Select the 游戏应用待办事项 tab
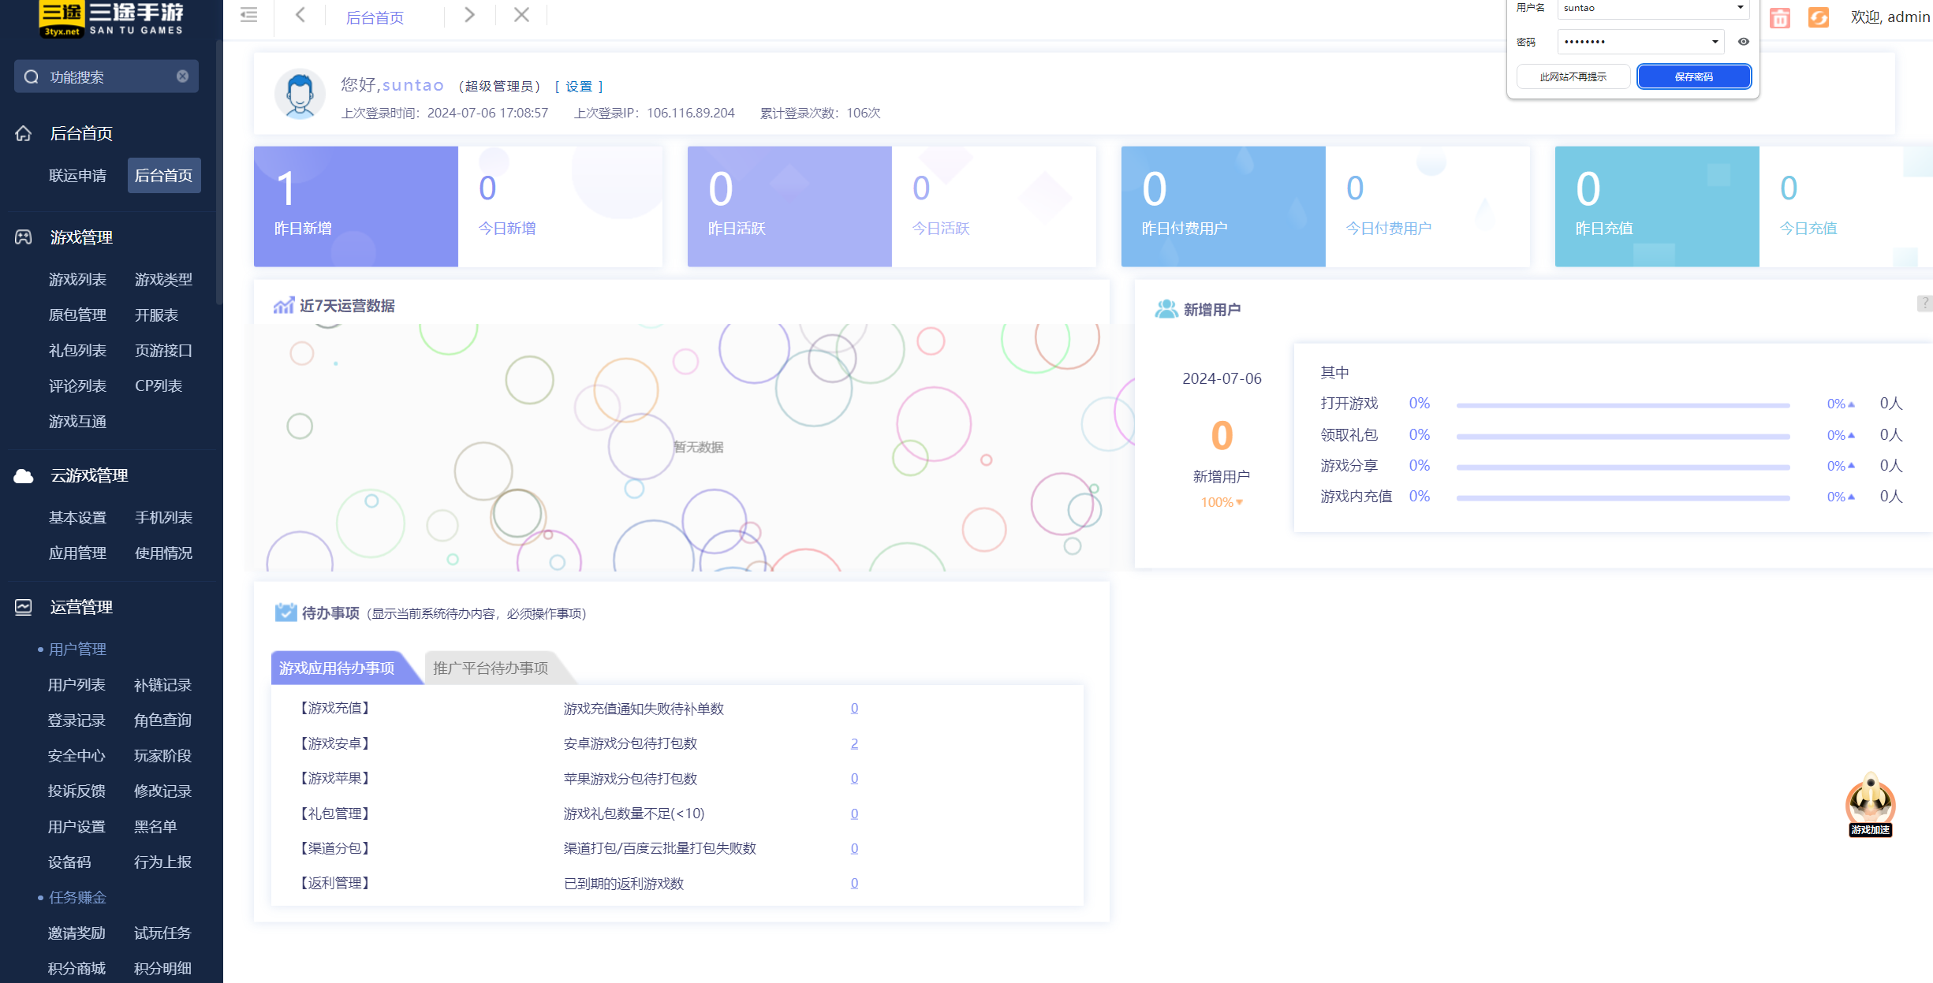The height and width of the screenshot is (983, 1933). 337,668
